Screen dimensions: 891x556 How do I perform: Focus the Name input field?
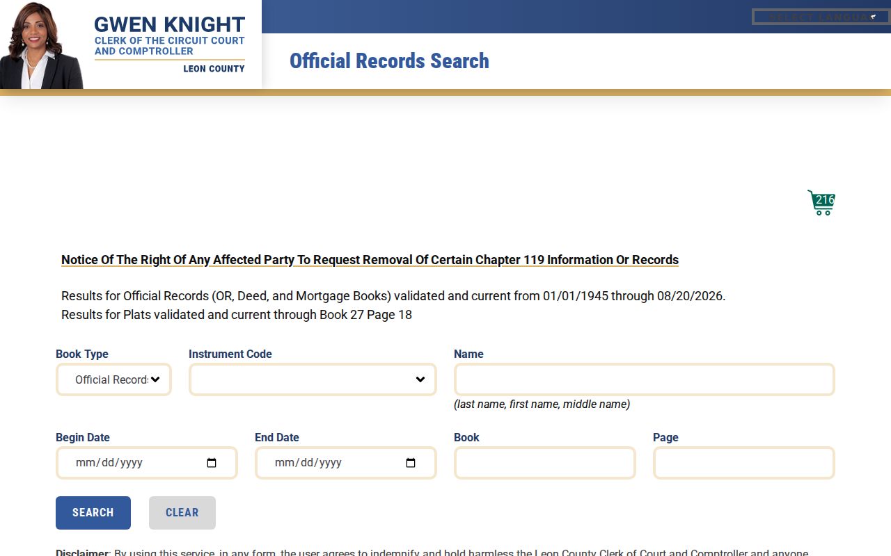coord(644,379)
